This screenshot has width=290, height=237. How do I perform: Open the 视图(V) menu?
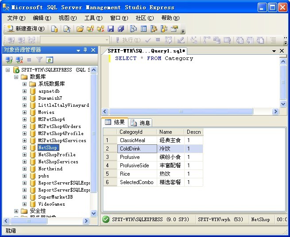[67, 18]
